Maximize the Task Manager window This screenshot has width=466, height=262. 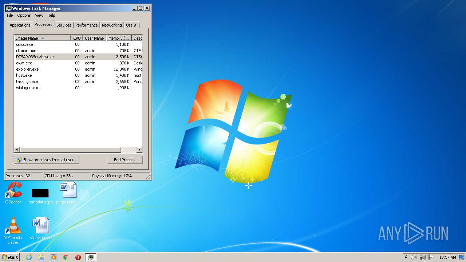pyautogui.click(x=141, y=8)
